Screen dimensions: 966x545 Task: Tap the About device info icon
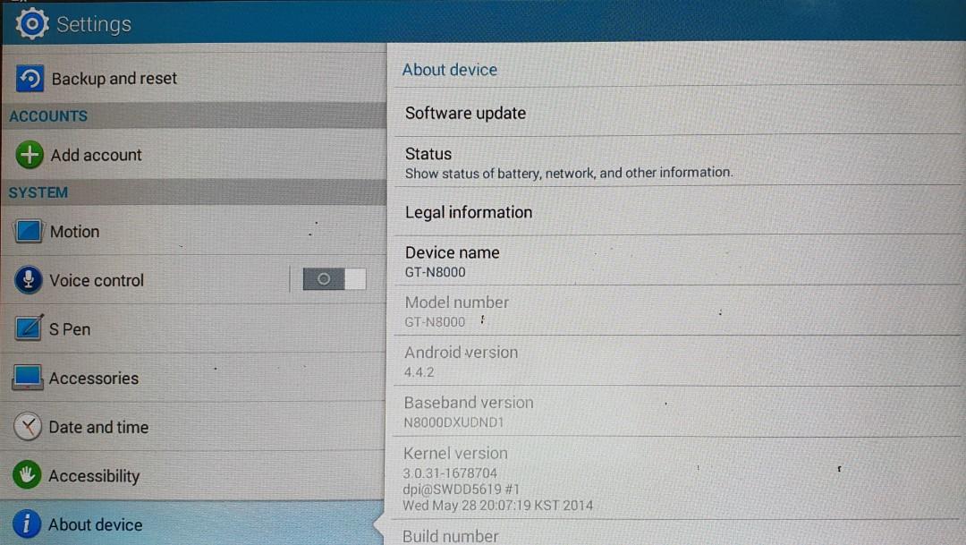28,524
